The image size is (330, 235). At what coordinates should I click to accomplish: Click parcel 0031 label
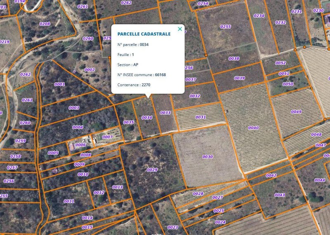pos(200,117)
